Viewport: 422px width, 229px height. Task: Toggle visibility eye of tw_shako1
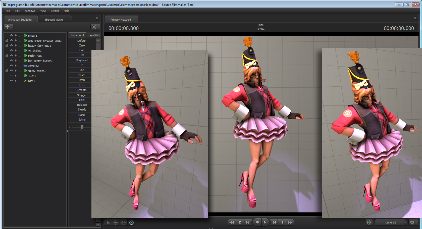coord(11,50)
